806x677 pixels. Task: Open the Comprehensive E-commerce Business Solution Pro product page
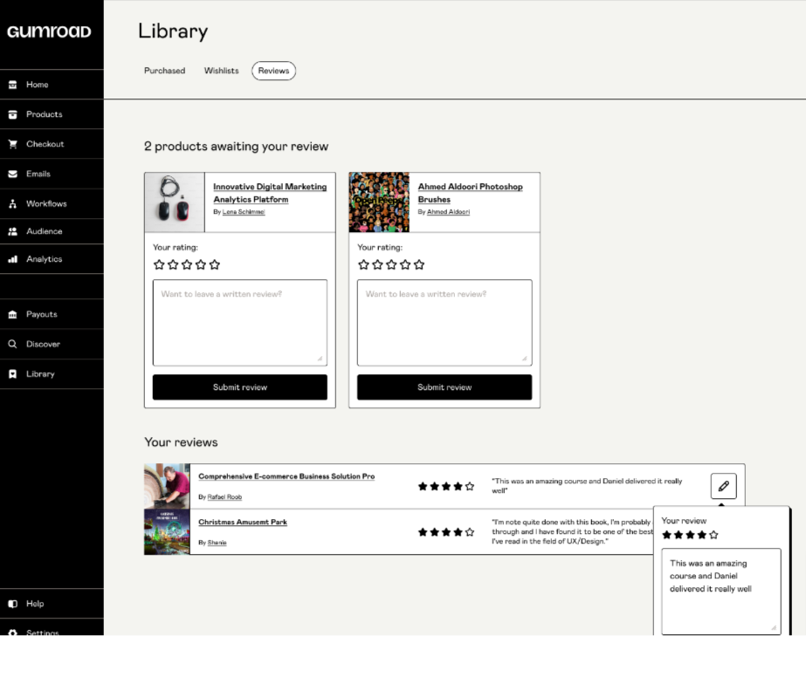click(x=288, y=476)
